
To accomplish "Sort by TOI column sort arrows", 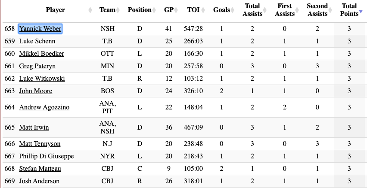I will point(203,10).
